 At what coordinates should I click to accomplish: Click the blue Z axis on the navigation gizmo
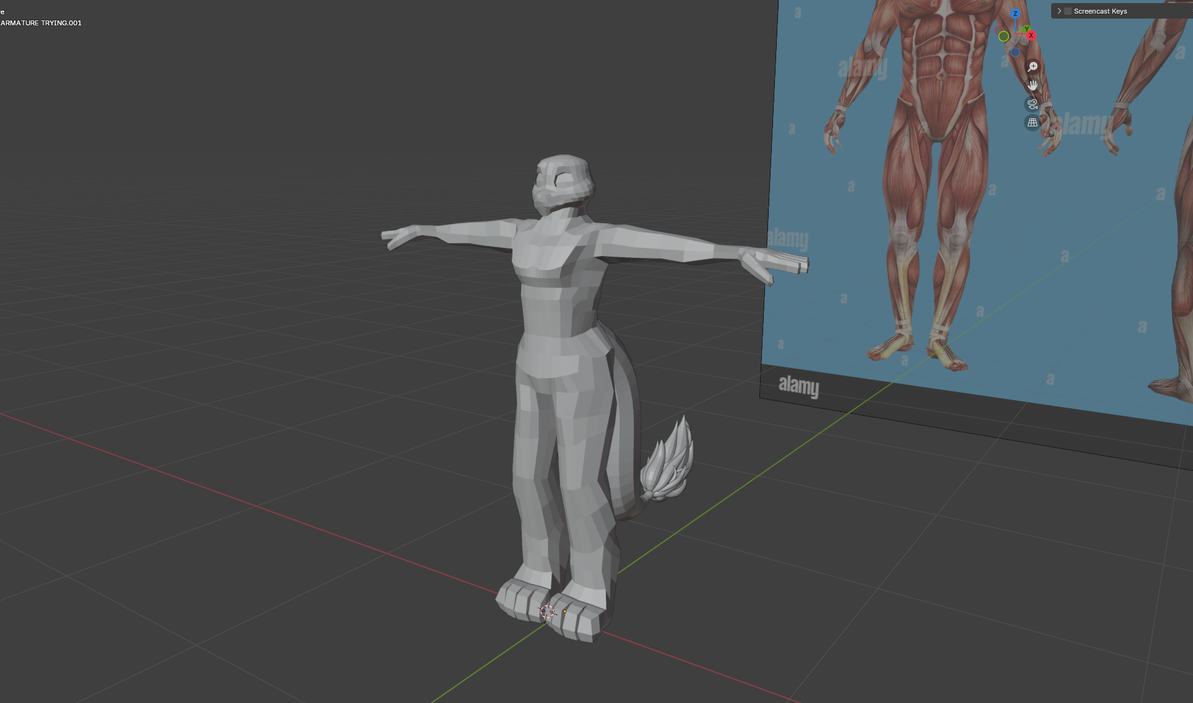(1015, 13)
